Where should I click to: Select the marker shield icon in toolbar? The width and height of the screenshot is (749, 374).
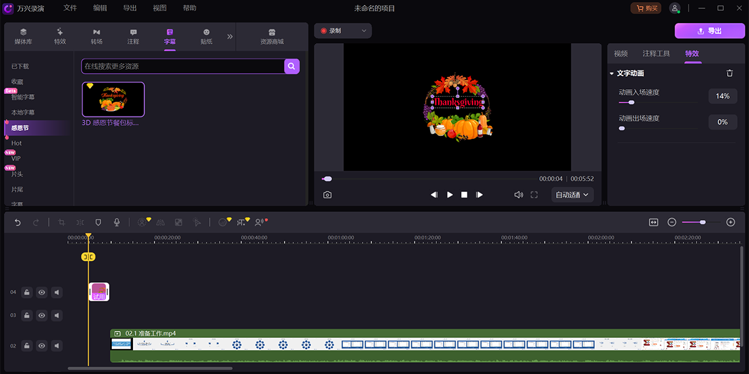[98, 222]
